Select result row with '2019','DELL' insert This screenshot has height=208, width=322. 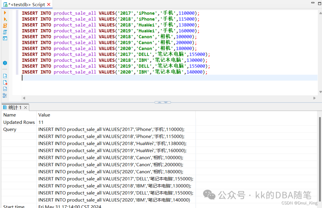116,193
